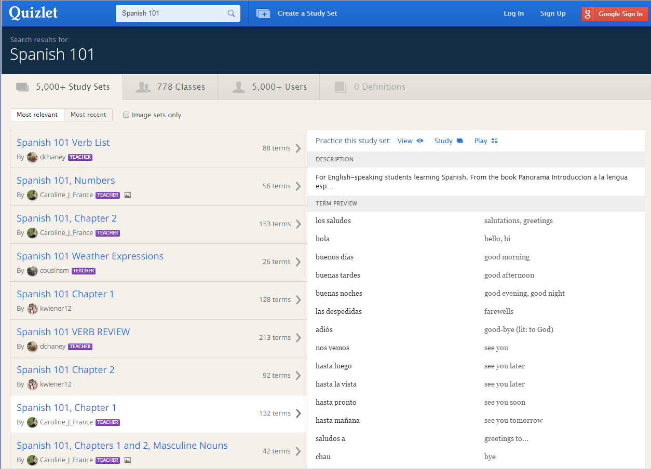Open the Spanish 101, Numbers study set link
Screen dimensions: 651x469
(66, 181)
